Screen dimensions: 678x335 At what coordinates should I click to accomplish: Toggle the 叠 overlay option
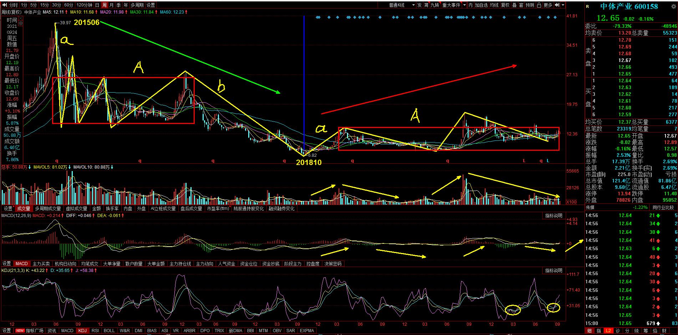[514, 5]
